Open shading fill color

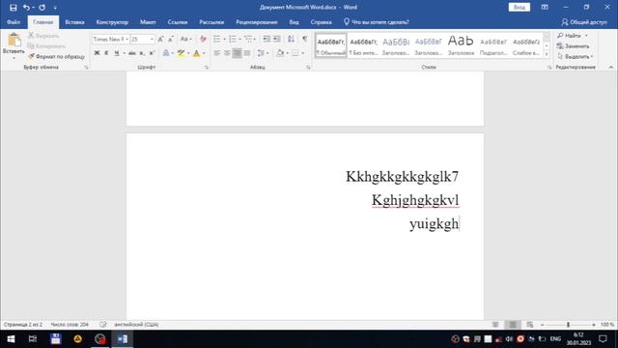(x=280, y=53)
